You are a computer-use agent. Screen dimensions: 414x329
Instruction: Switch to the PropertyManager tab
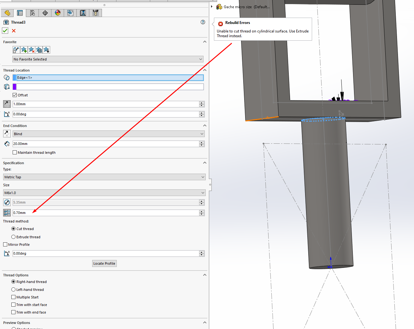click(x=20, y=13)
